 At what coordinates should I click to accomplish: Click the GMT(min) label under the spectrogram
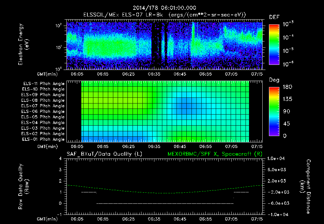pyautogui.click(x=47, y=74)
